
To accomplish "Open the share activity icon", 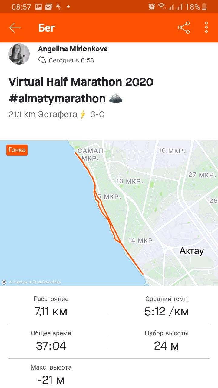I will pos(184,28).
